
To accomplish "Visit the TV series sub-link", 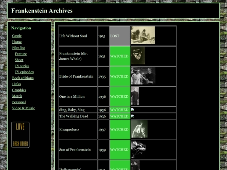I will point(22,66).
